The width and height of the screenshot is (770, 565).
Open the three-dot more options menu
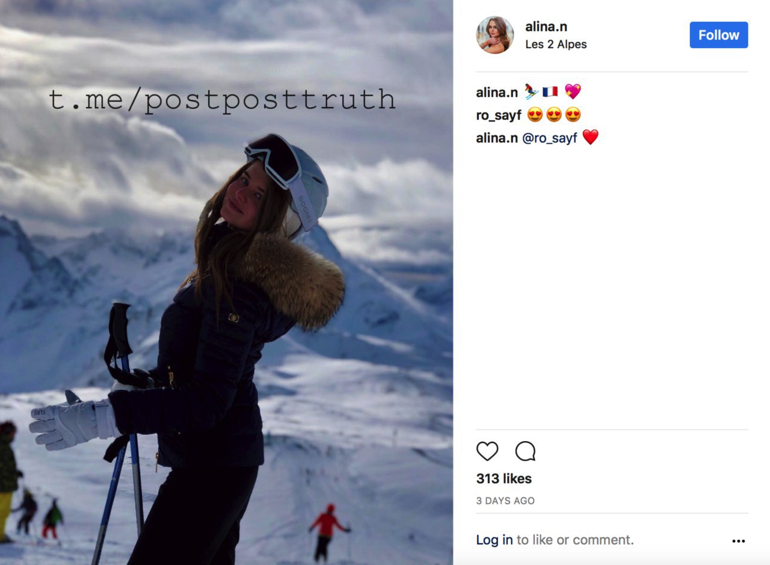739,541
